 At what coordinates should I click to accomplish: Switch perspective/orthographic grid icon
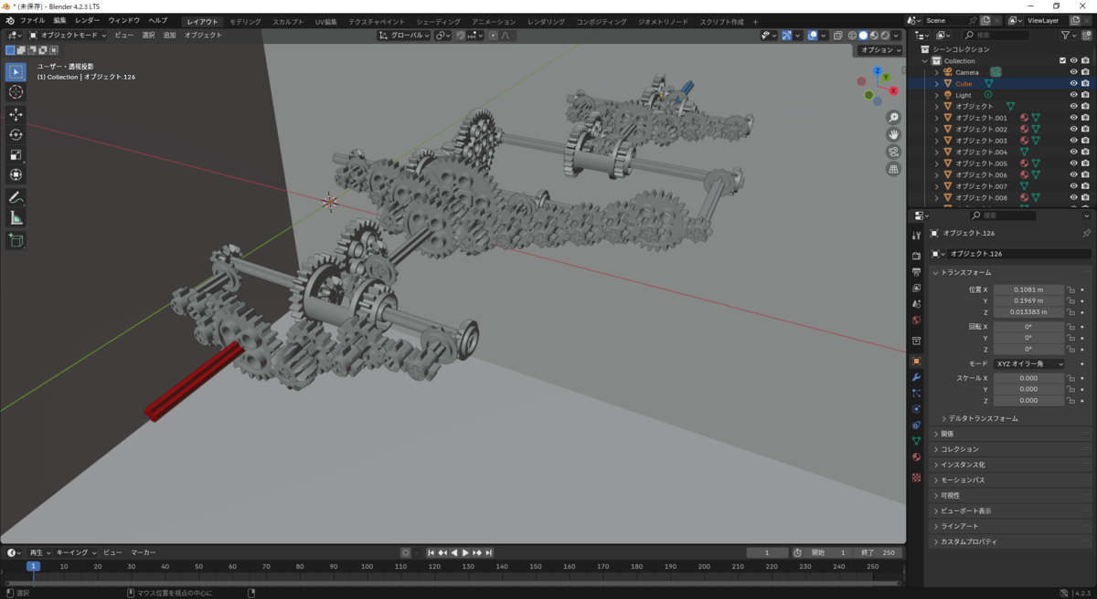click(x=893, y=170)
